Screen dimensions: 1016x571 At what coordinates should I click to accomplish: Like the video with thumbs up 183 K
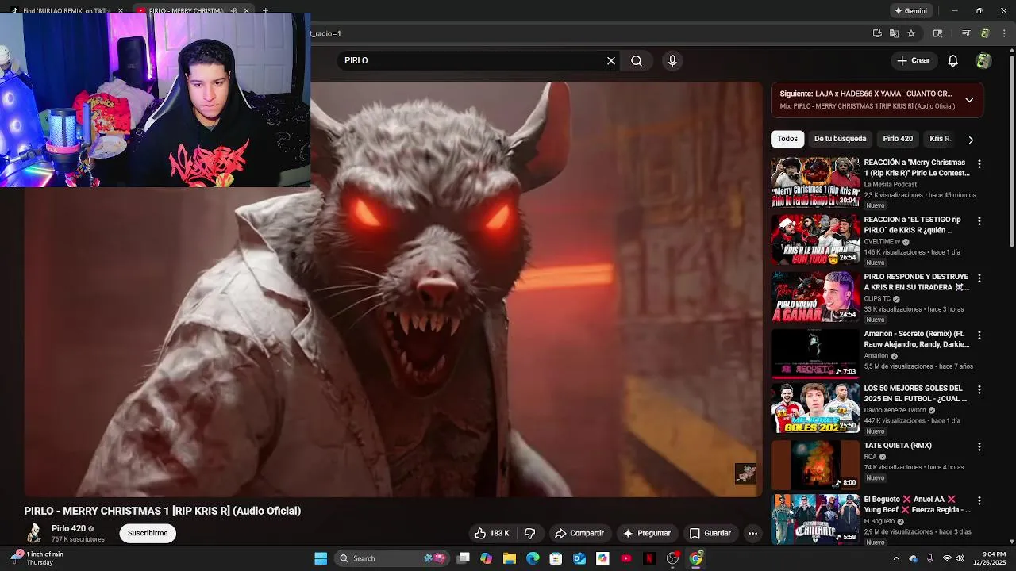(492, 533)
